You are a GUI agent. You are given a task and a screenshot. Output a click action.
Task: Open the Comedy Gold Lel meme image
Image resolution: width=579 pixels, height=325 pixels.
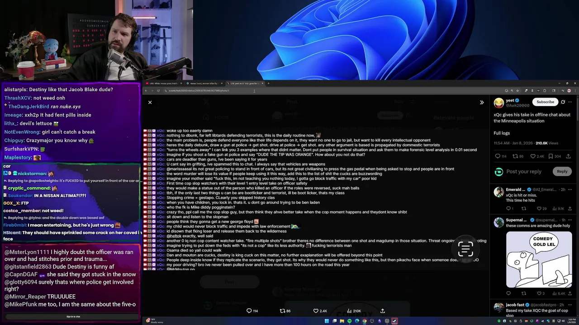[539, 260]
